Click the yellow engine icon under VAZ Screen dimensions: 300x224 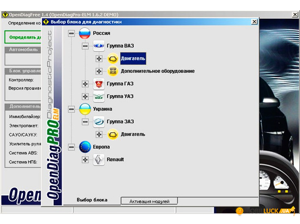(112, 59)
